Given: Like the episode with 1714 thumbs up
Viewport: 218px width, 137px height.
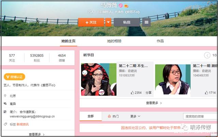Looking at the screenshot, I should coord(210,93).
